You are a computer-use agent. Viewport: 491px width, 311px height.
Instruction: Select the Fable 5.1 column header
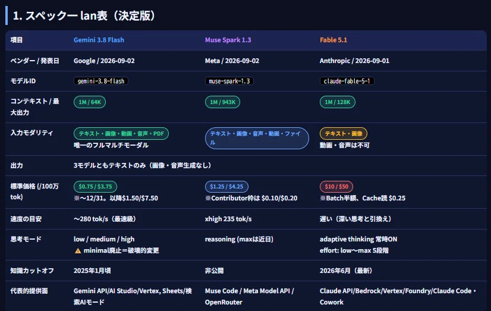(x=333, y=40)
